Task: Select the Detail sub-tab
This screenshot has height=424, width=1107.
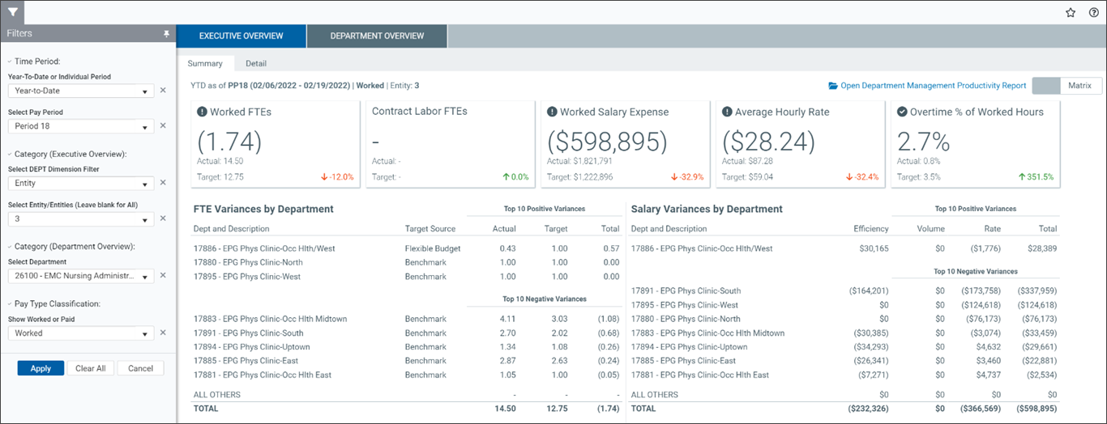Action: click(256, 64)
